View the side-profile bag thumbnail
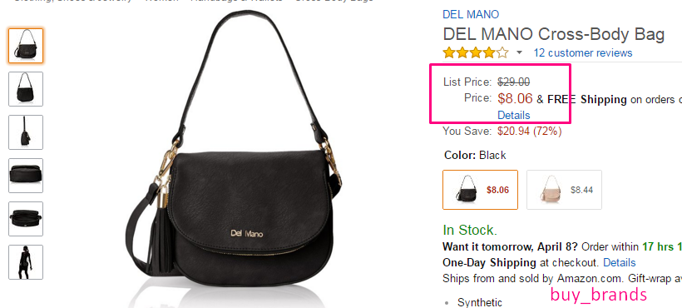682x308 pixels. (x=26, y=132)
